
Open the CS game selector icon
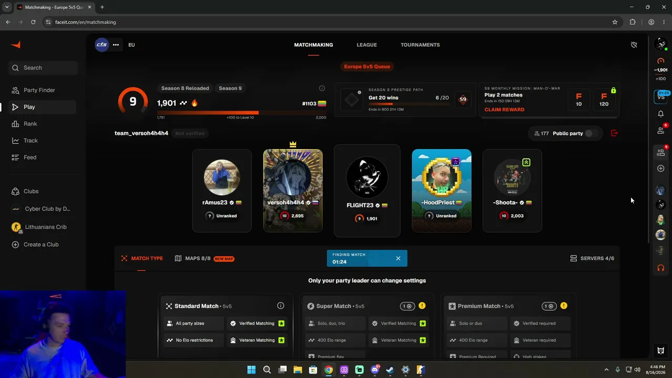102,45
